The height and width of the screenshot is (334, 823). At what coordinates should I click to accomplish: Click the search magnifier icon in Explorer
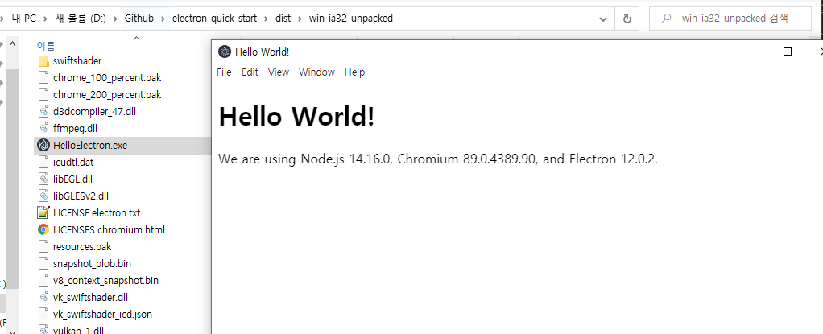tap(665, 19)
